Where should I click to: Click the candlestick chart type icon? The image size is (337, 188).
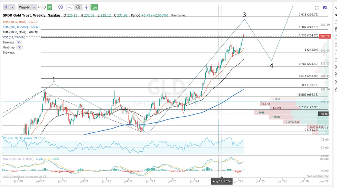pyautogui.click(x=6, y=7)
